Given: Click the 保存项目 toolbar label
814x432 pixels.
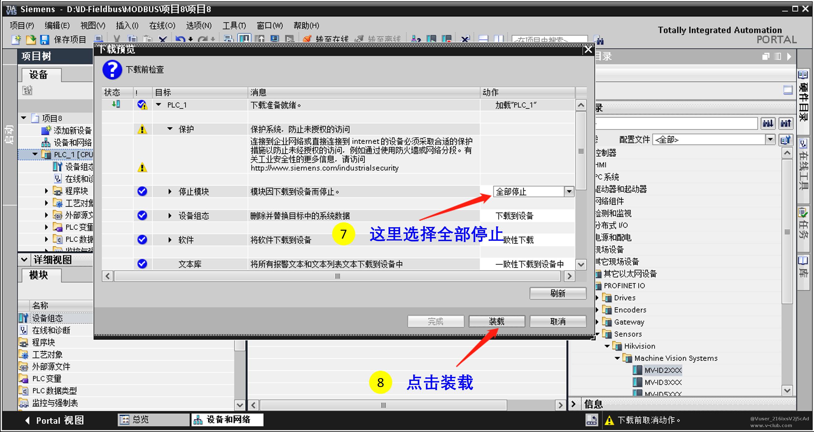Looking at the screenshot, I should (x=70, y=39).
